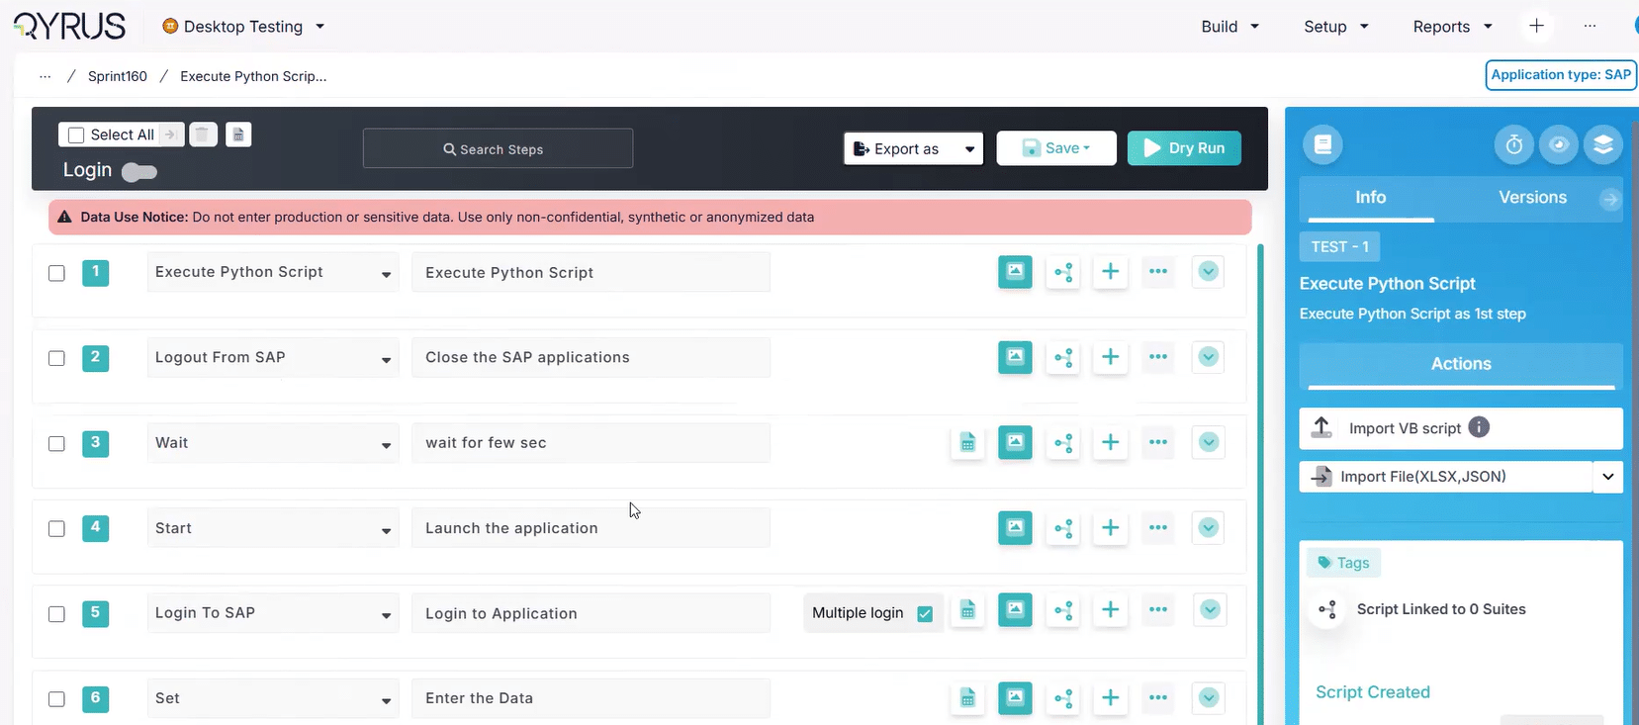Check the Select All checkbox

tap(76, 136)
